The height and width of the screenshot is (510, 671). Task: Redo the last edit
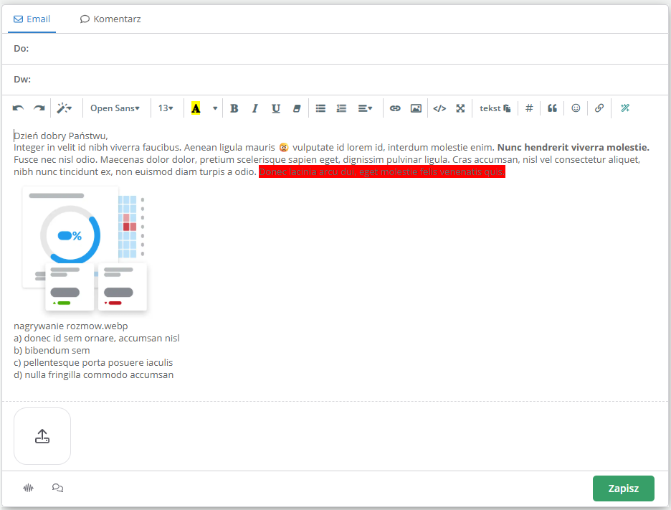pos(39,108)
